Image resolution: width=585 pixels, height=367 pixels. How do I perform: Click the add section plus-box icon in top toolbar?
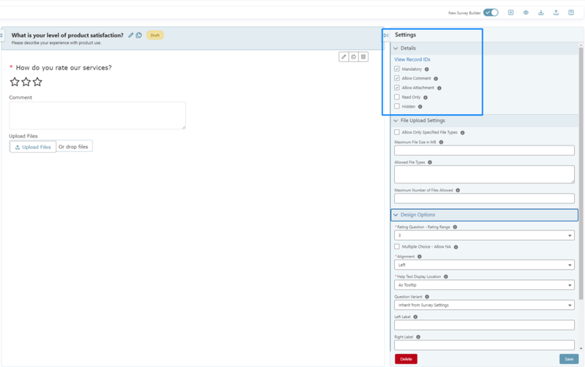point(510,12)
